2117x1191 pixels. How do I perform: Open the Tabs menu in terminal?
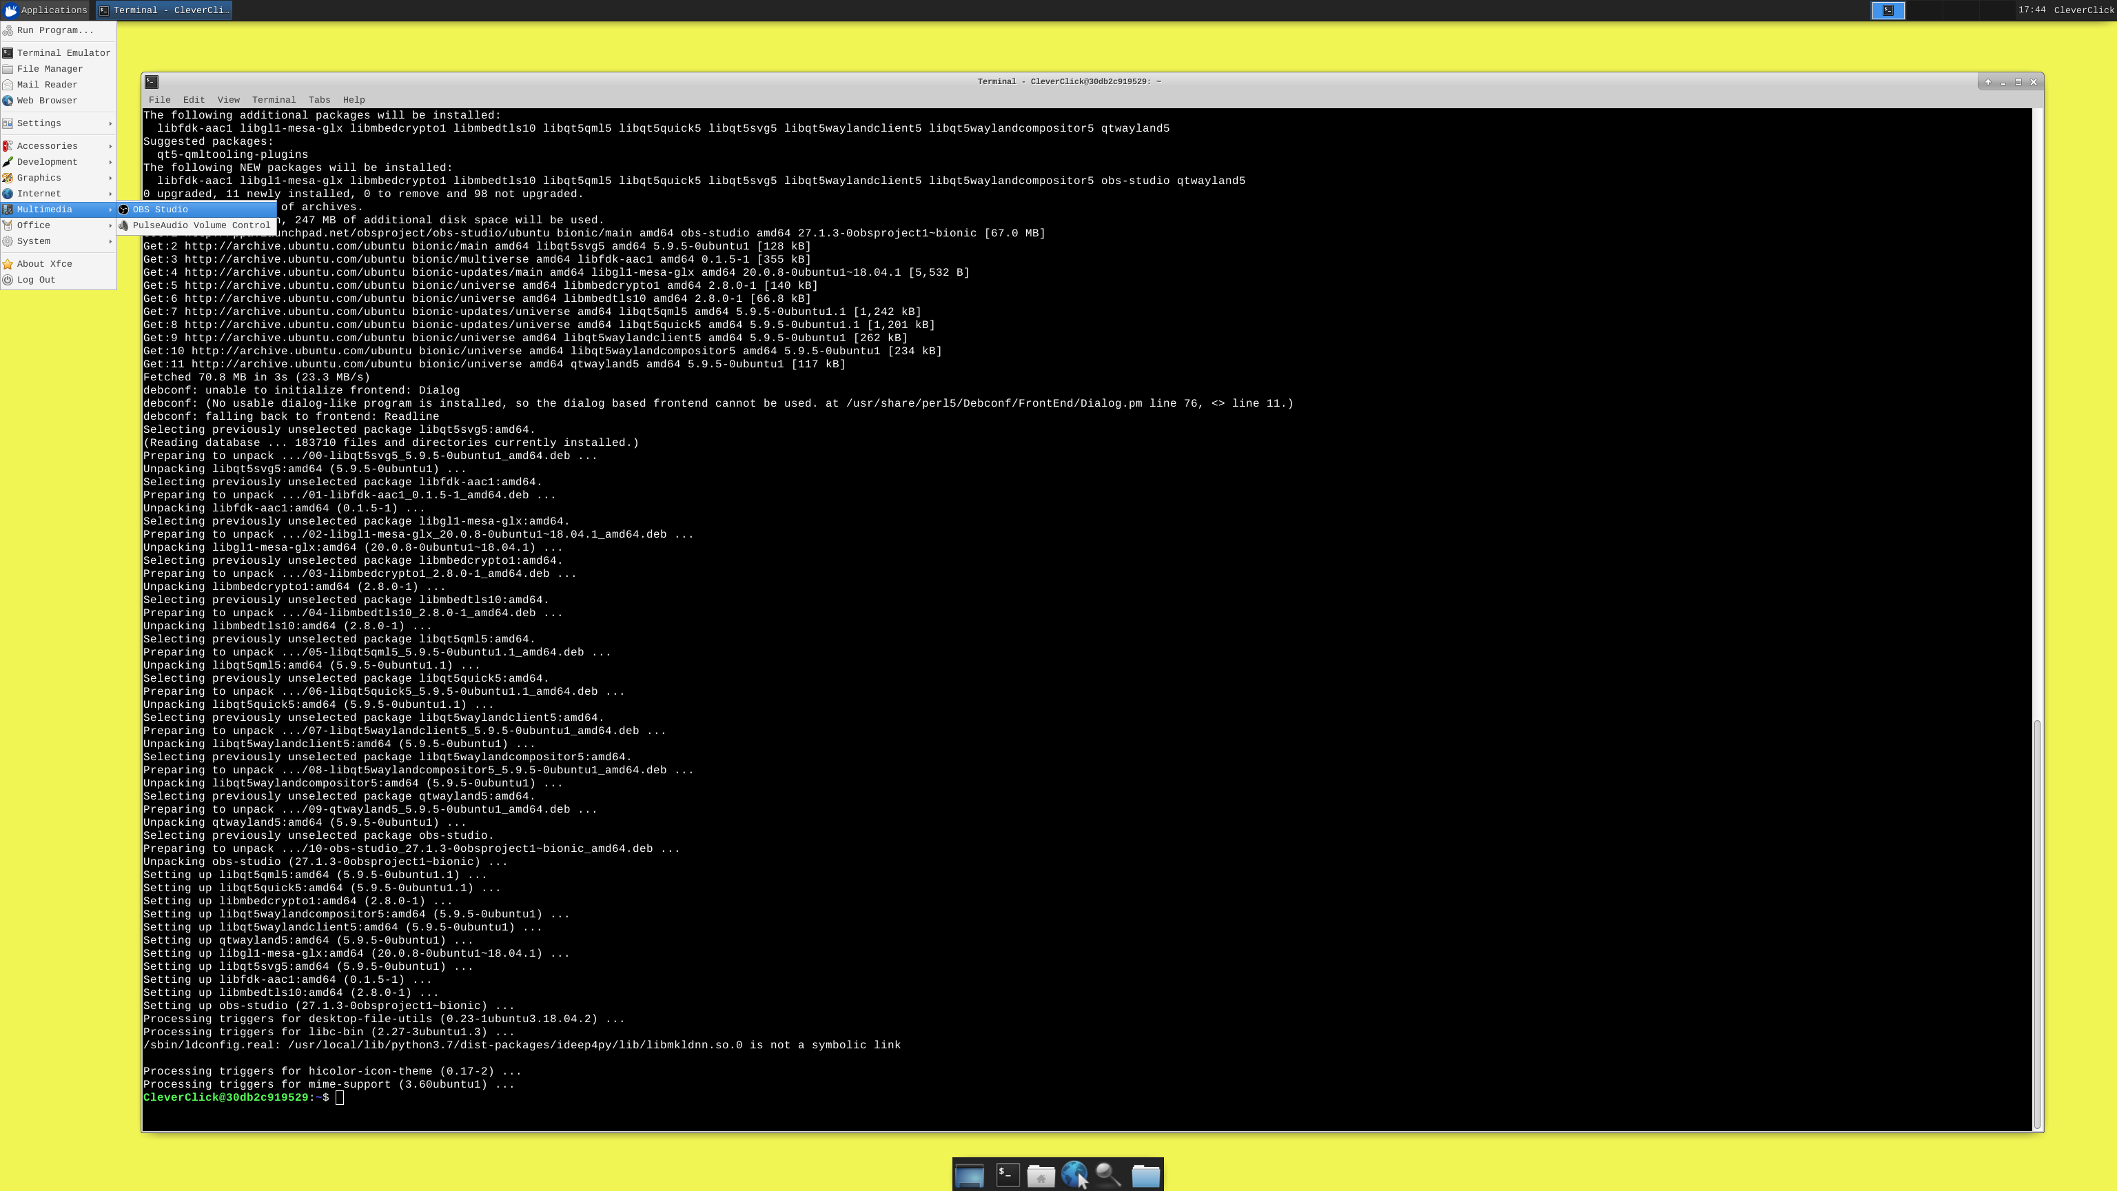coord(319,100)
